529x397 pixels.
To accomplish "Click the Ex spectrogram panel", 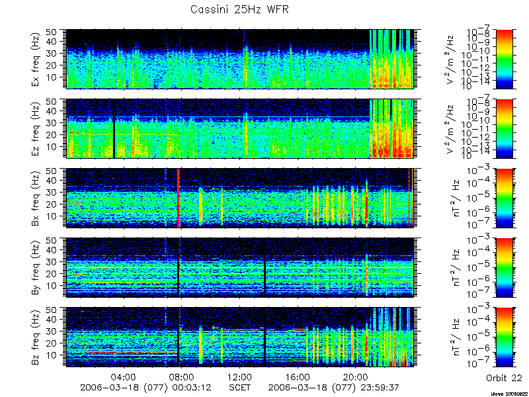I will [239, 59].
